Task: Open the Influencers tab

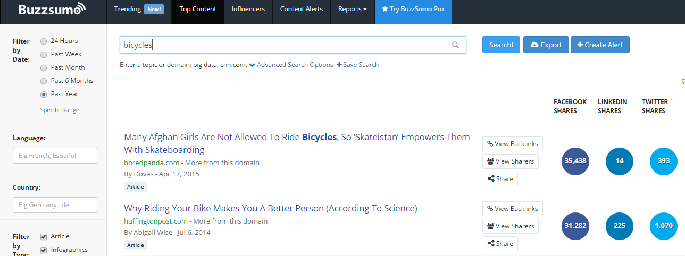Action: coord(248,9)
